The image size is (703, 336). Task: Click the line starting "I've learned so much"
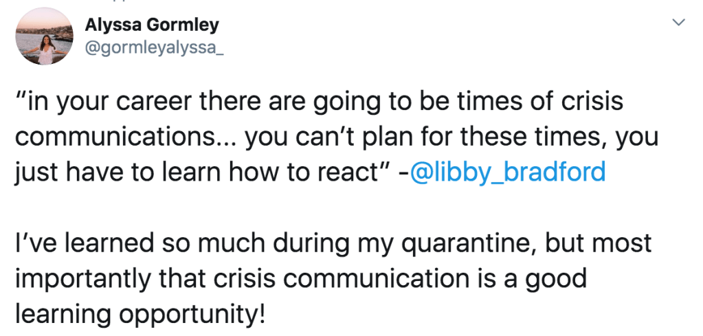click(x=333, y=244)
